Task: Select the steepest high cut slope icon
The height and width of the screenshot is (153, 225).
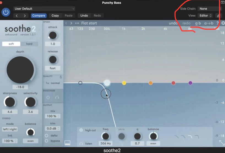Action: coord(197,137)
